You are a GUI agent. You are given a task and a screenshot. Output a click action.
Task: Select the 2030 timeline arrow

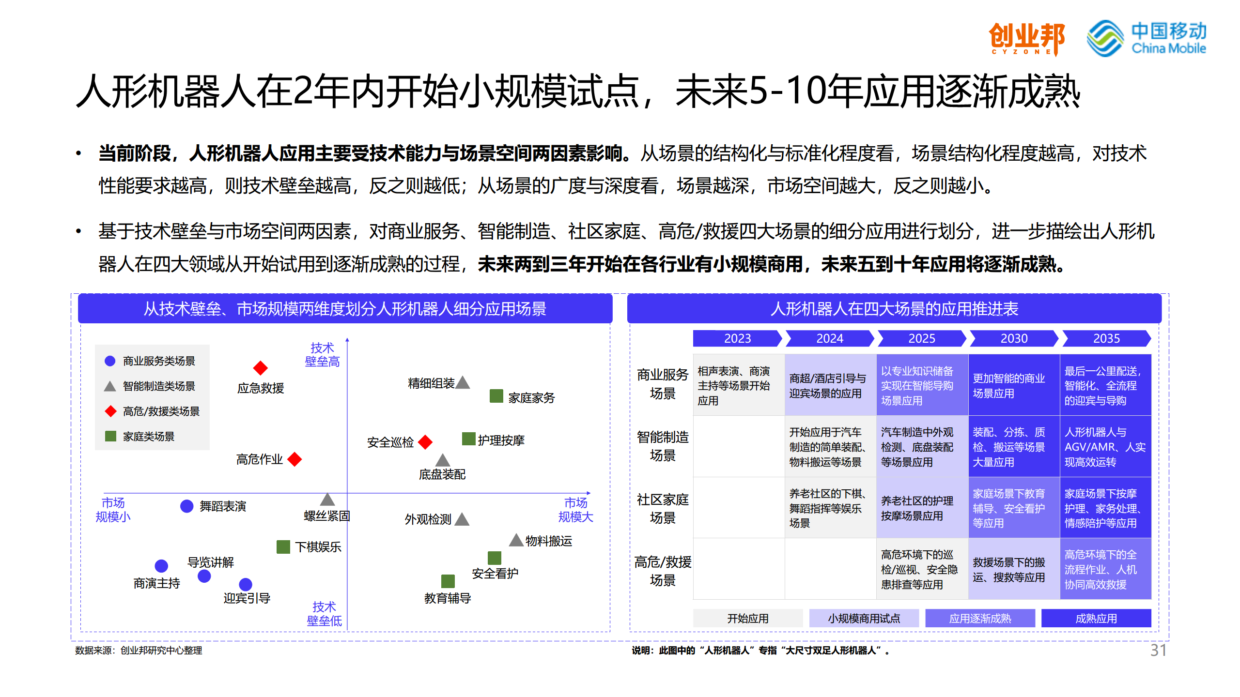click(x=1014, y=338)
